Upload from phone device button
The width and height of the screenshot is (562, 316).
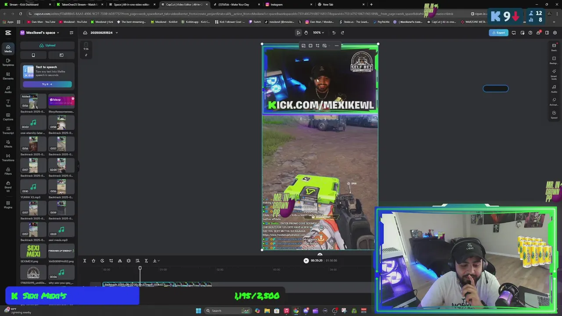click(33, 55)
